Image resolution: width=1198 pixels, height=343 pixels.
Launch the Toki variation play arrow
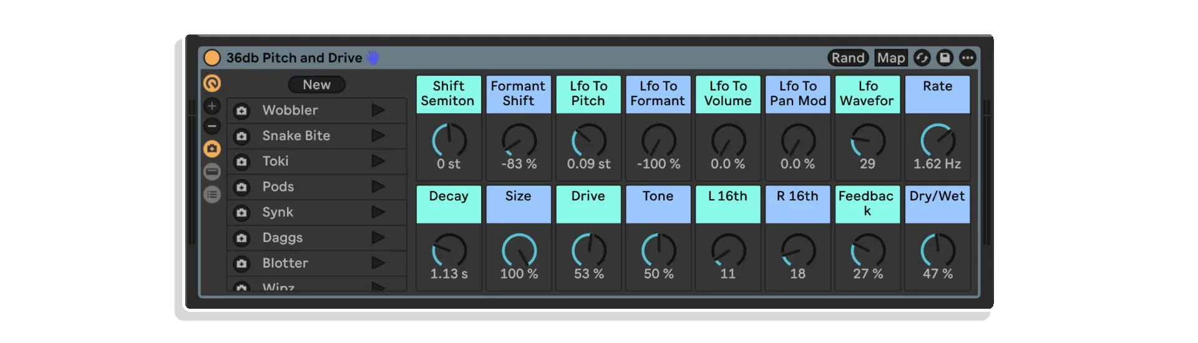[378, 161]
